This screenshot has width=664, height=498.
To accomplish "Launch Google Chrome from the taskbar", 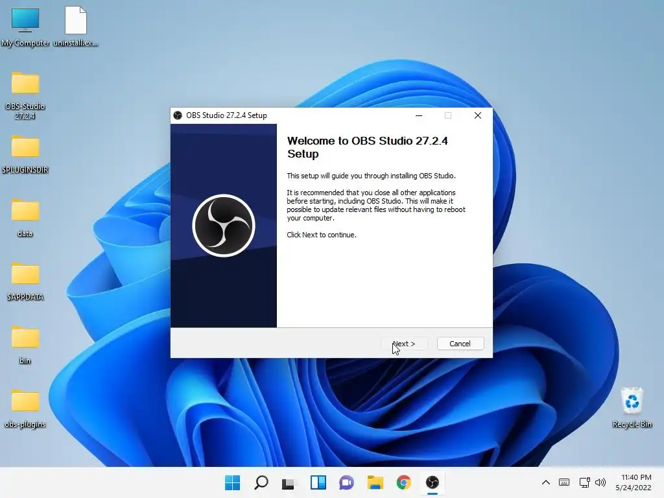I will click(403, 482).
